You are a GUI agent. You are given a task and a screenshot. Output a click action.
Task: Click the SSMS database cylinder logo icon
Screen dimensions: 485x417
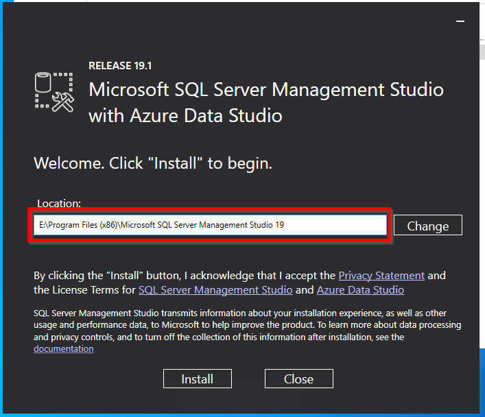pyautogui.click(x=43, y=82)
